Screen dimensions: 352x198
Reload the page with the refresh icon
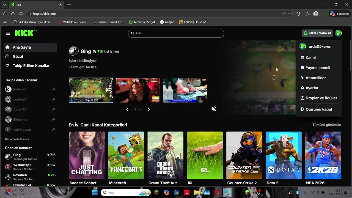tap(13, 14)
